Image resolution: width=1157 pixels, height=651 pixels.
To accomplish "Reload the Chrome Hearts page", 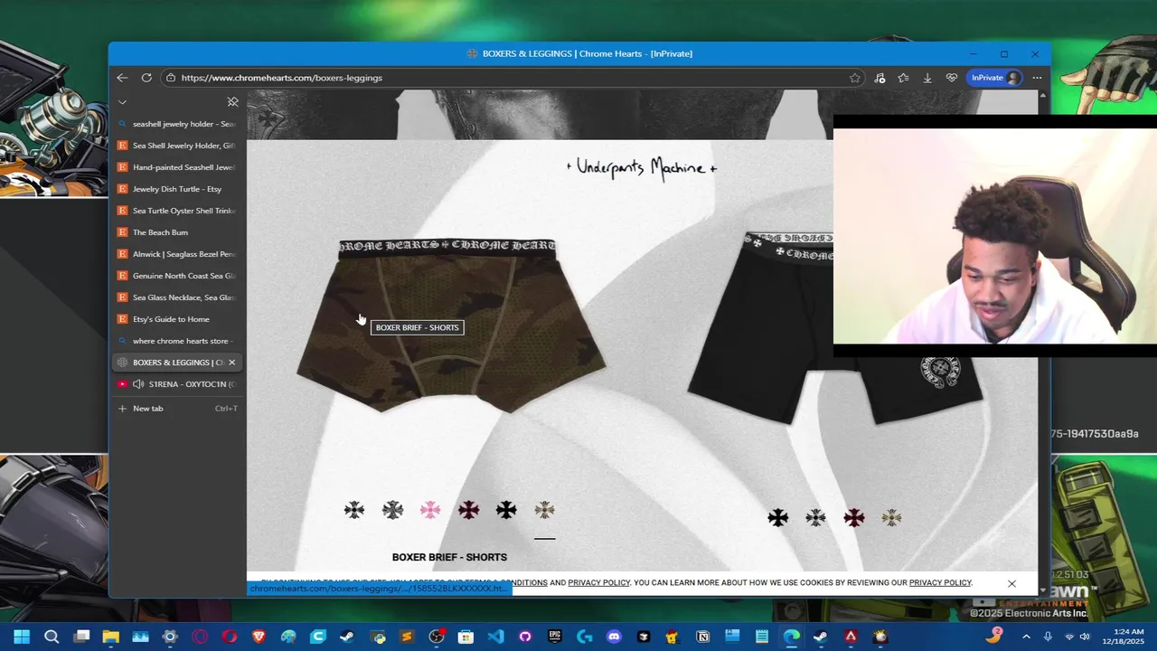I will coord(146,78).
